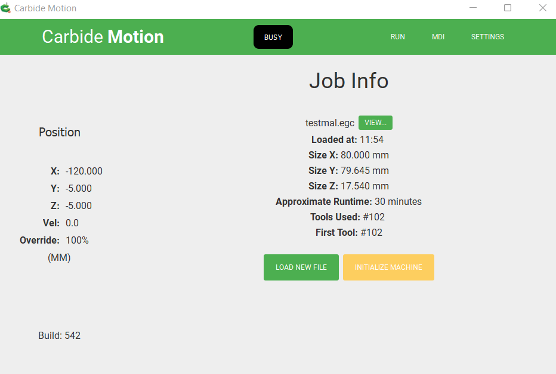
Task: Select the file name testmal.egc
Action: coord(330,123)
